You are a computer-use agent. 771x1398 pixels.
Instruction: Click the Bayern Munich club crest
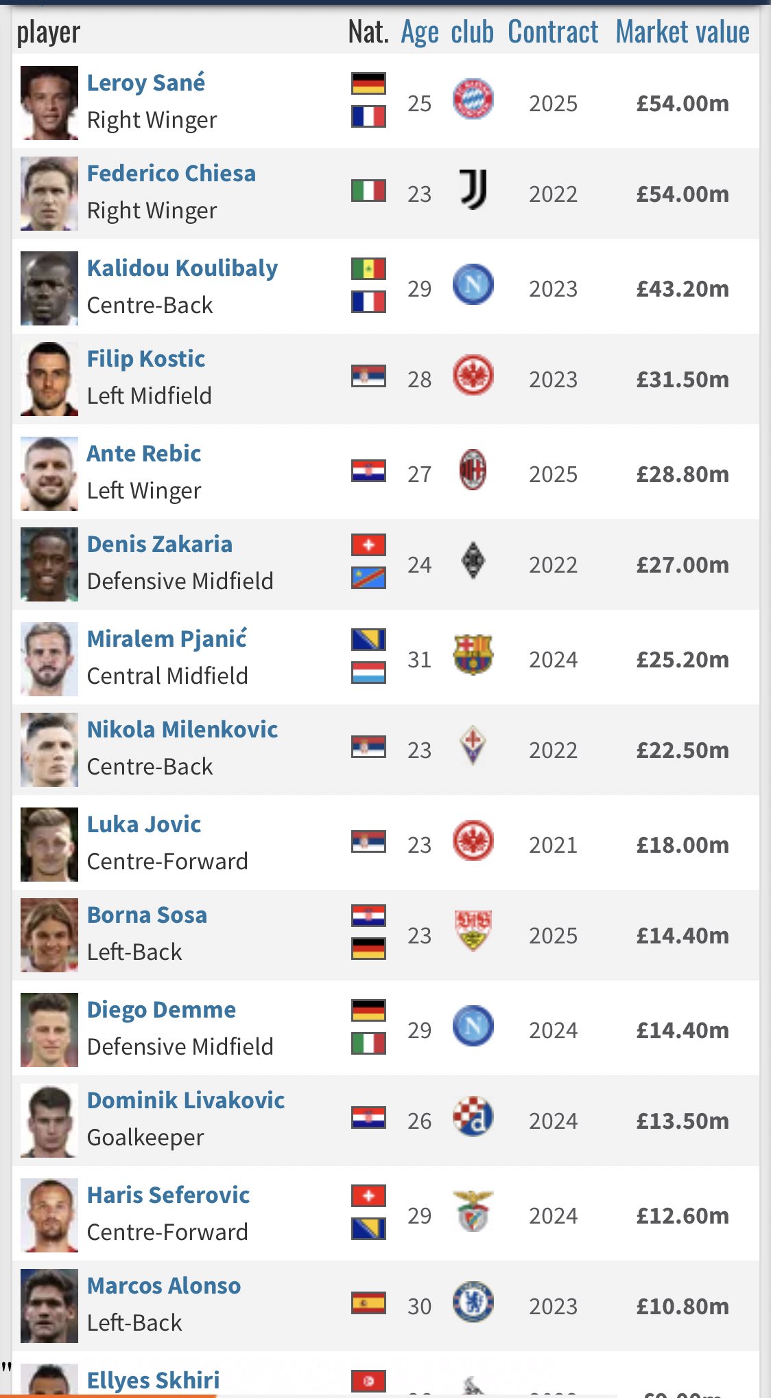coord(473,100)
